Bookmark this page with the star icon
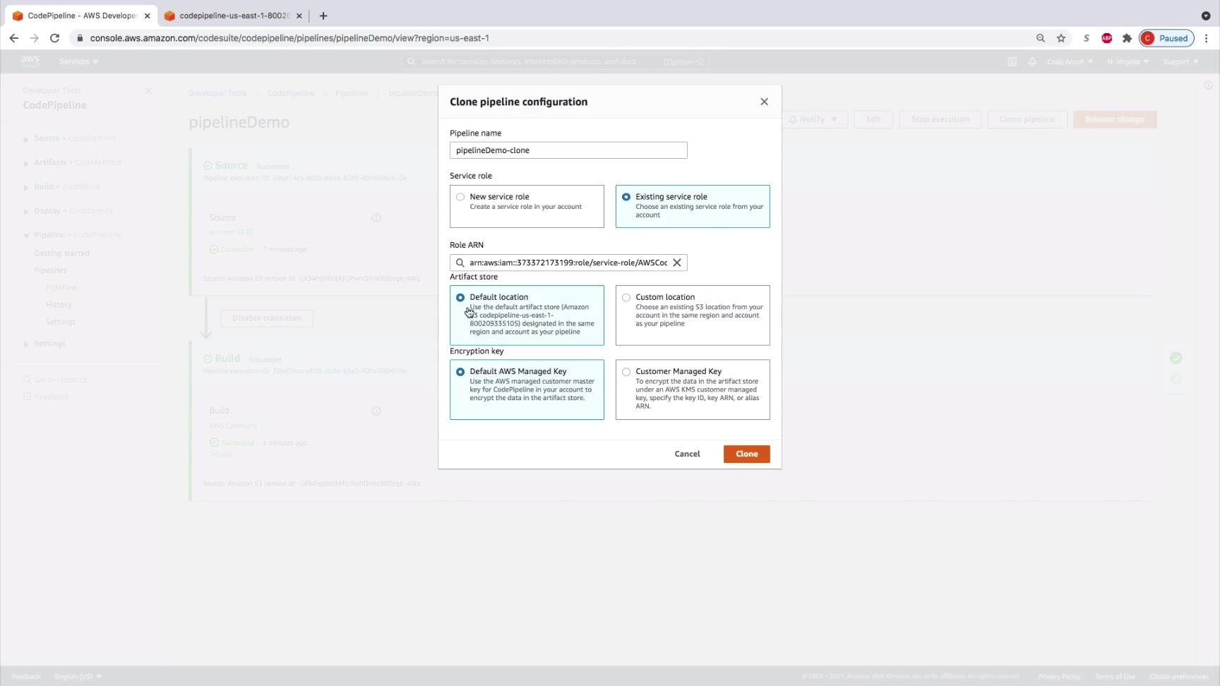The image size is (1220, 686). point(1061,38)
